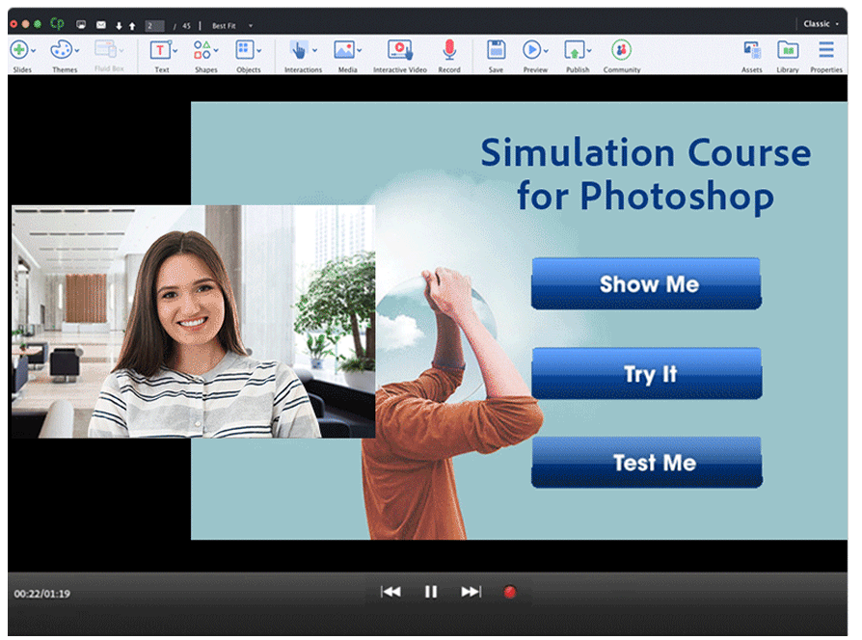This screenshot has height=640, width=862.
Task: Expand the Text dropdown arrow
Action: click(175, 50)
